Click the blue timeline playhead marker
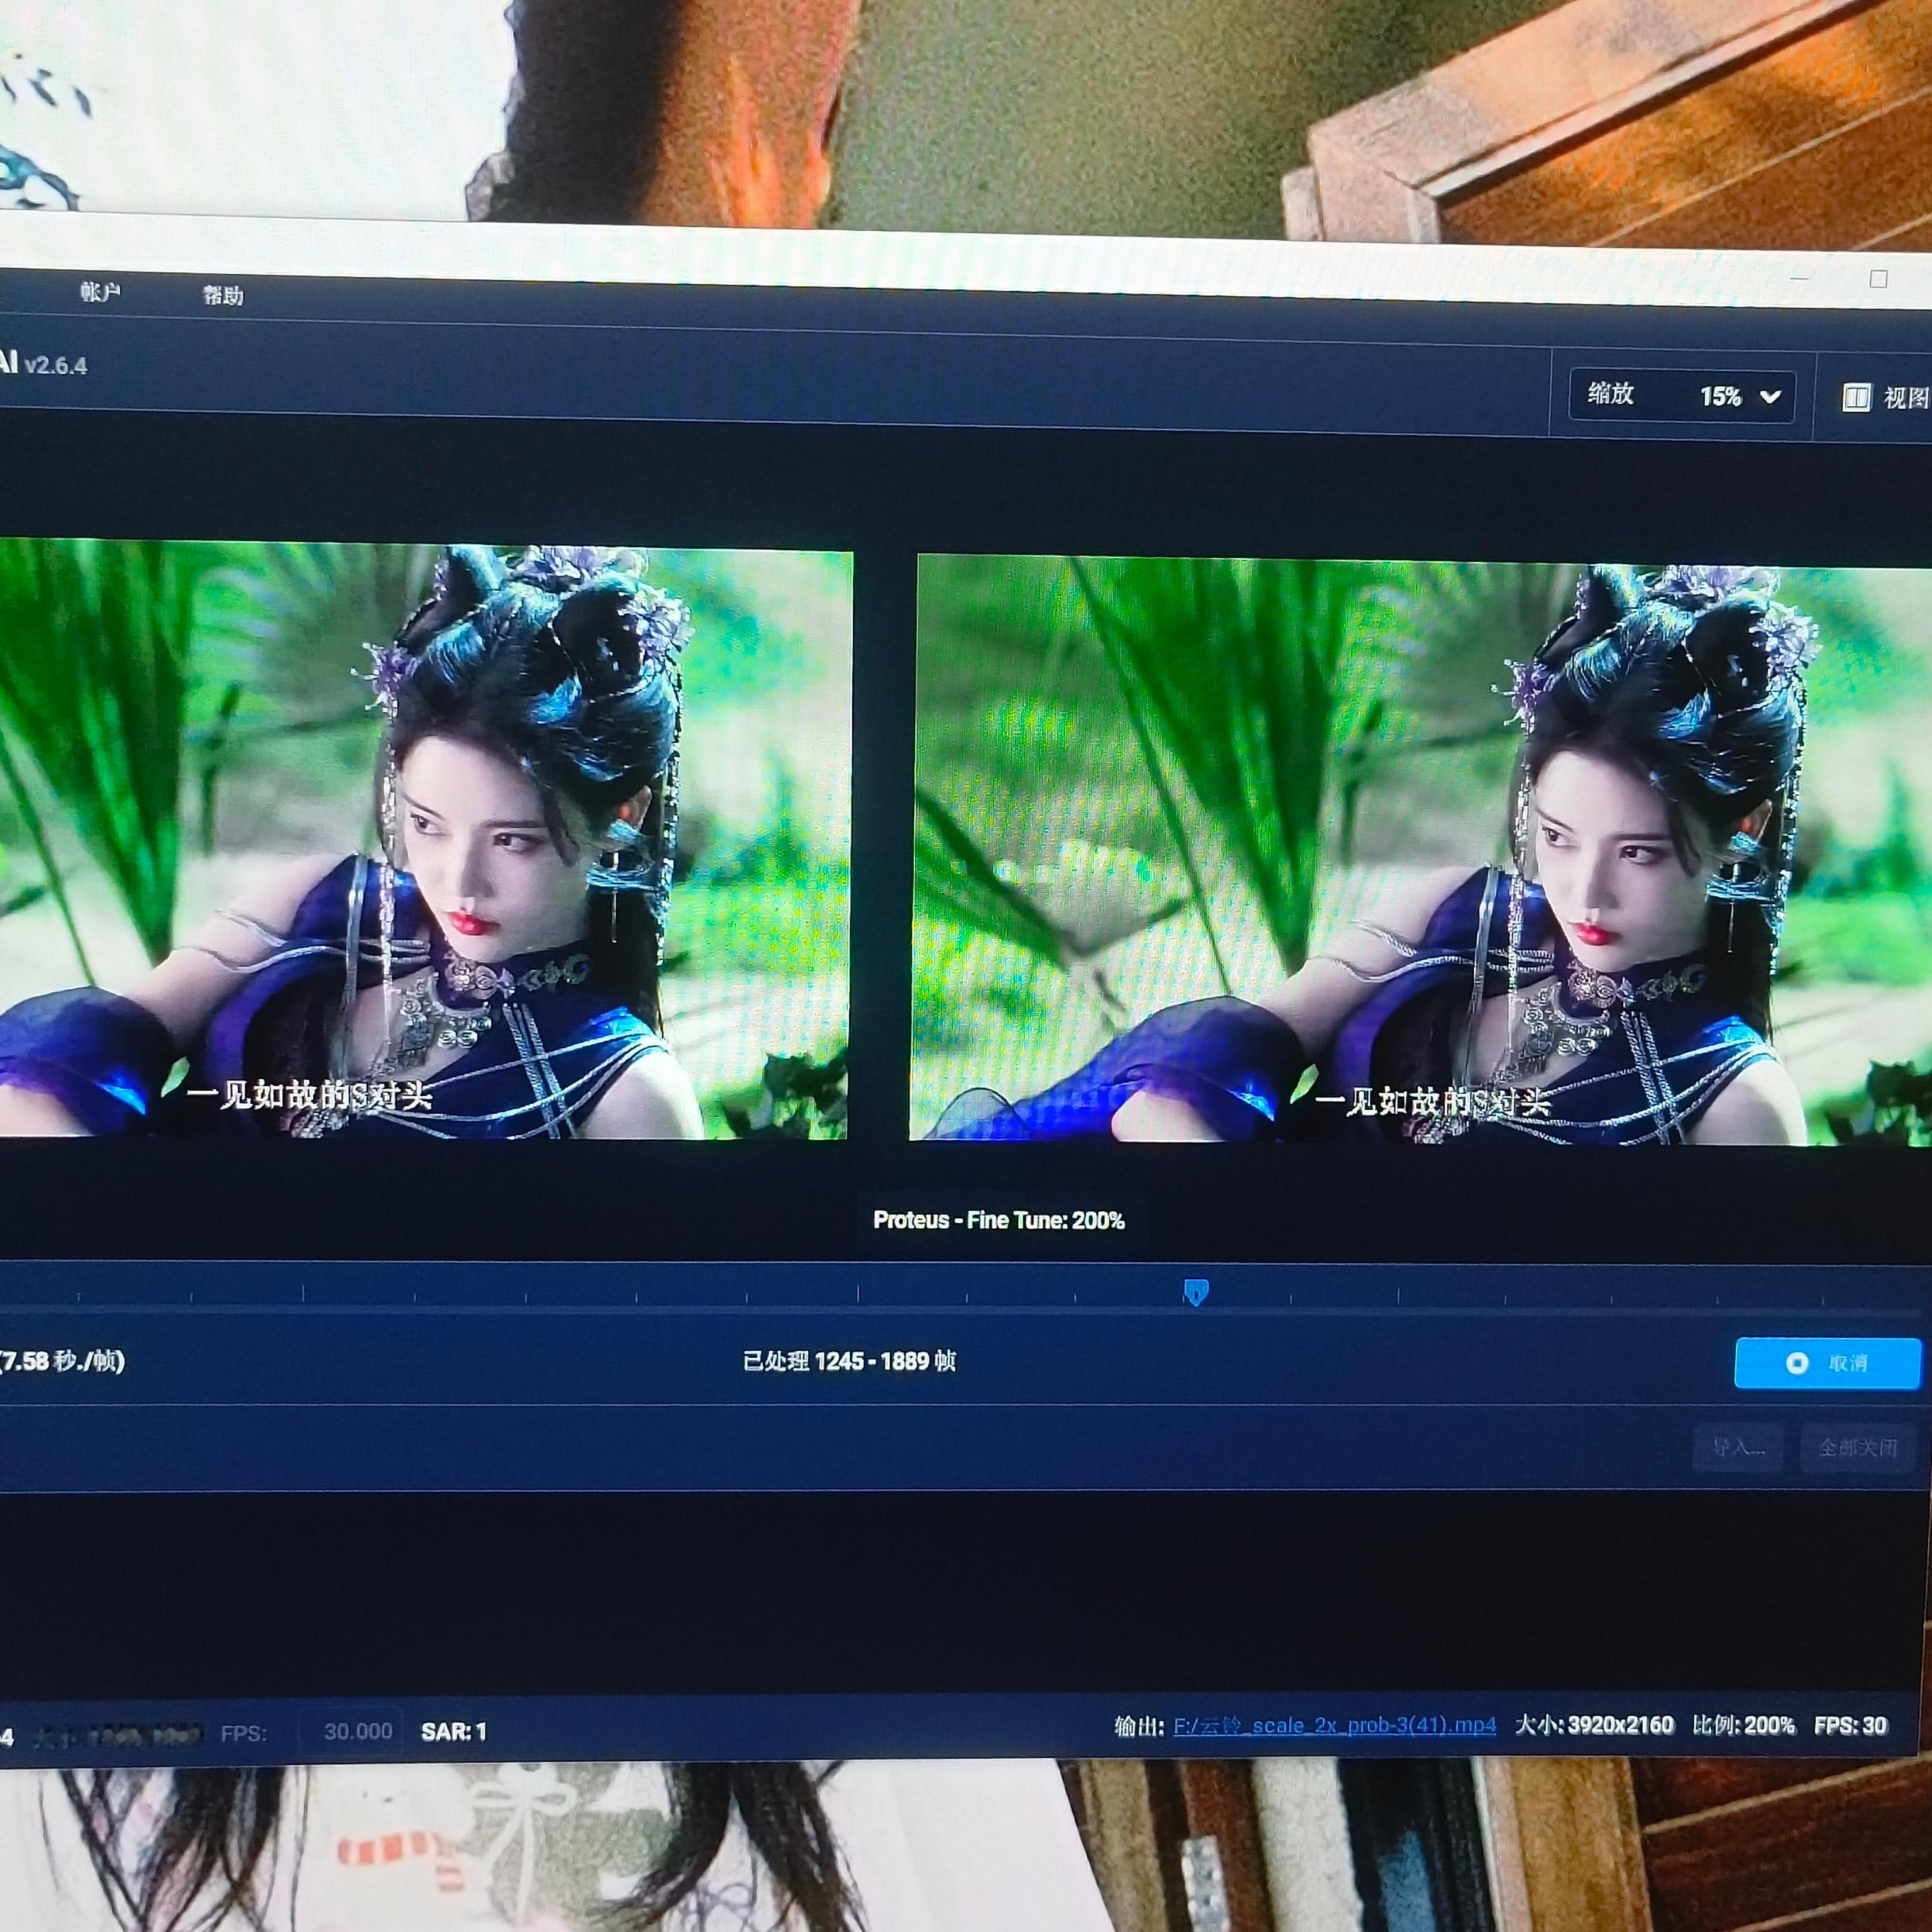Image resolution: width=1932 pixels, height=1932 pixels. pyautogui.click(x=1196, y=1292)
